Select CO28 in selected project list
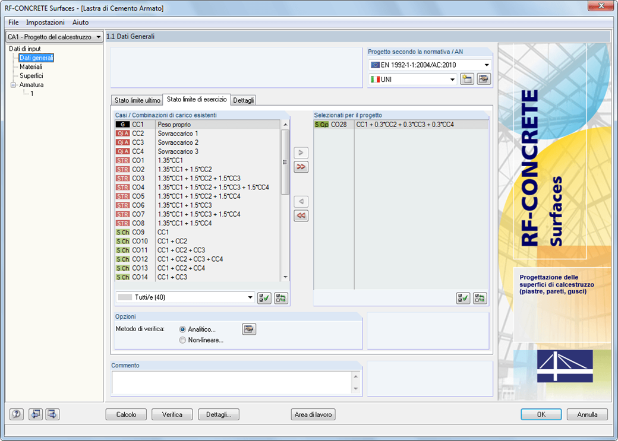This screenshot has height=441, width=618. coord(401,125)
